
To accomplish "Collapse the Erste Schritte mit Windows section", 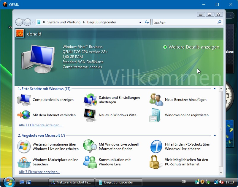I will pos(215,89).
